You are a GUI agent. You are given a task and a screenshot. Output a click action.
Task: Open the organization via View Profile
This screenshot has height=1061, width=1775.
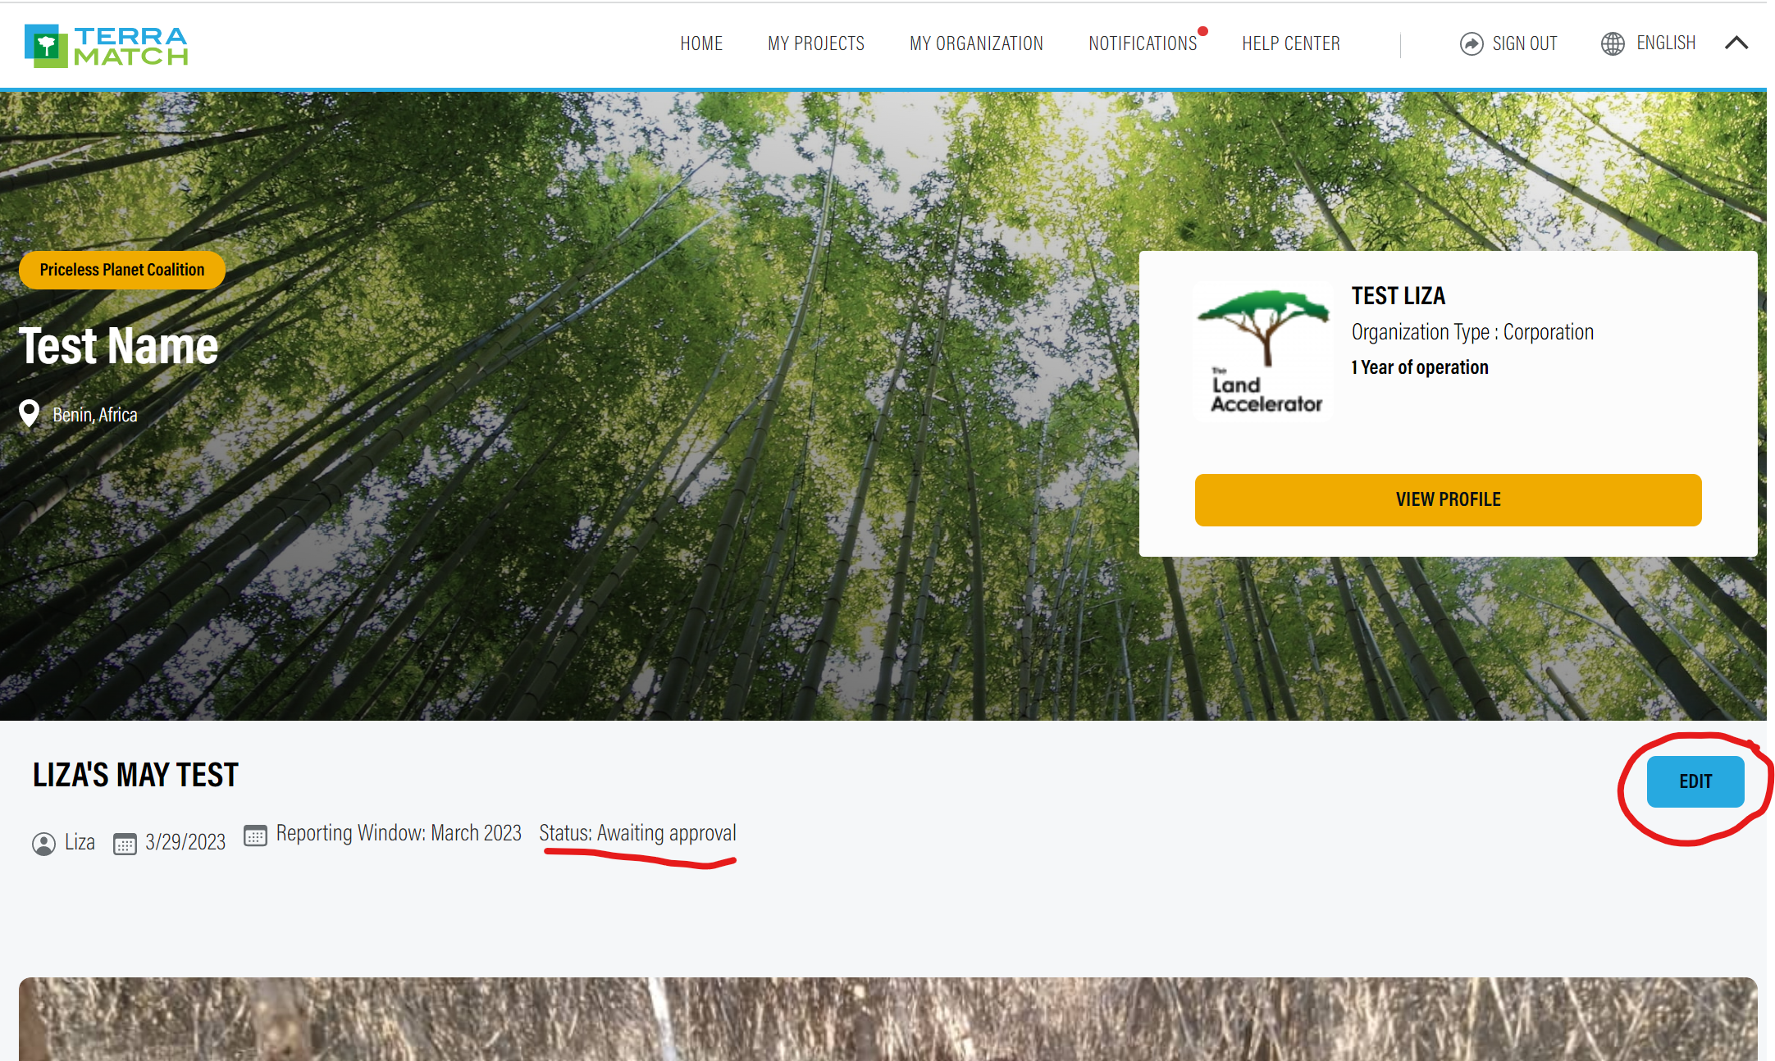[1448, 499]
